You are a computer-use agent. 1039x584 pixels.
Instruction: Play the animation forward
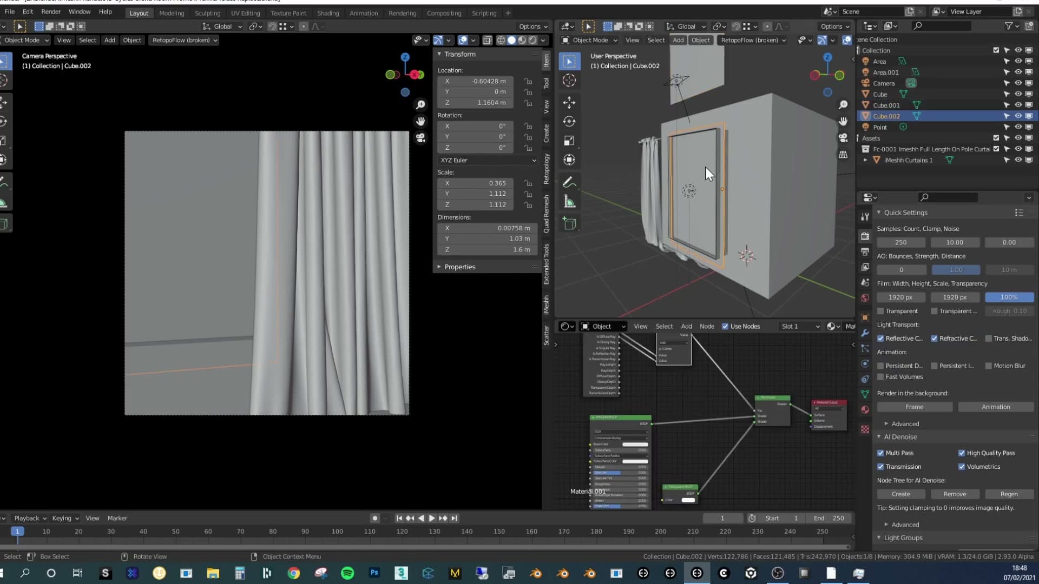pos(432,518)
